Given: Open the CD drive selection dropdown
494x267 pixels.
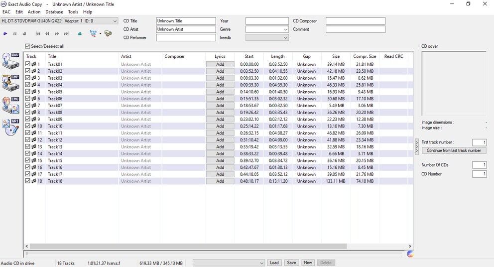Looking at the screenshot, I should point(59,21).
